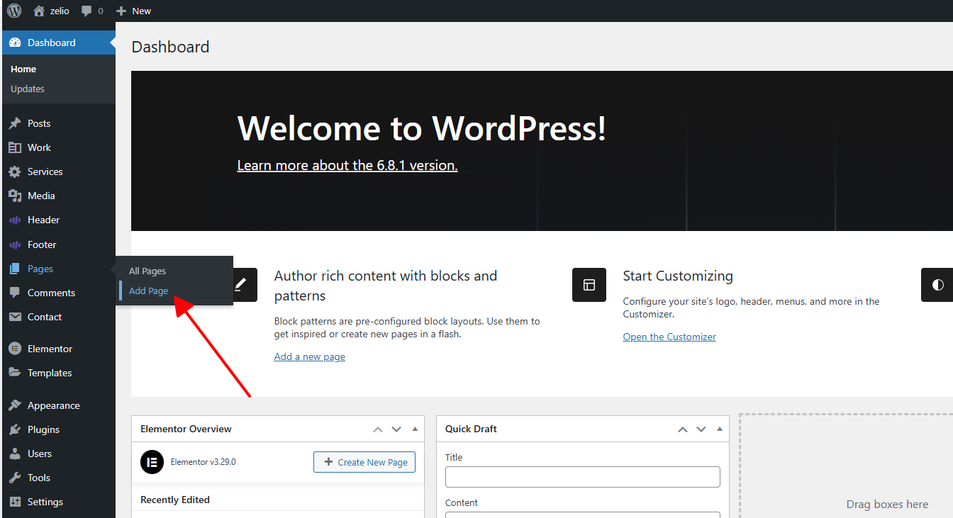Click the Quick Draft Content field

[583, 514]
